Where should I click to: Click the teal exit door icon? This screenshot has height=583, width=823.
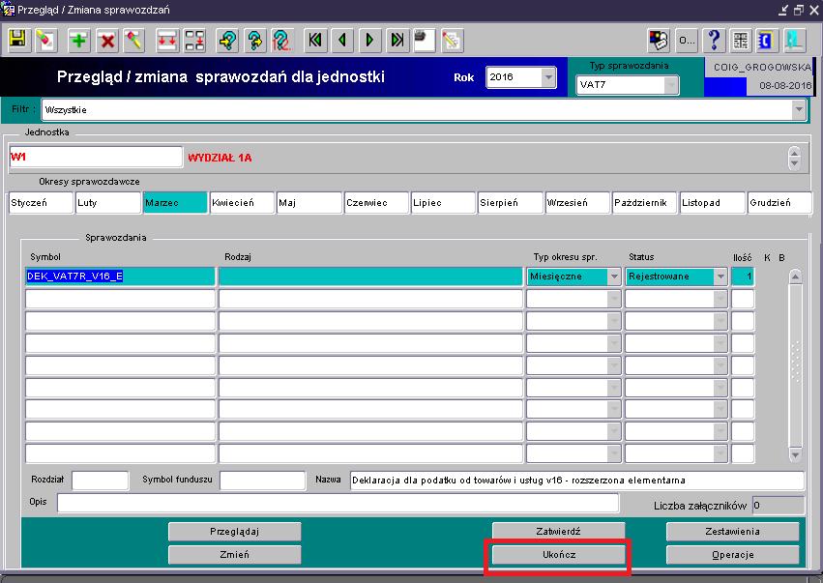pyautogui.click(x=794, y=40)
